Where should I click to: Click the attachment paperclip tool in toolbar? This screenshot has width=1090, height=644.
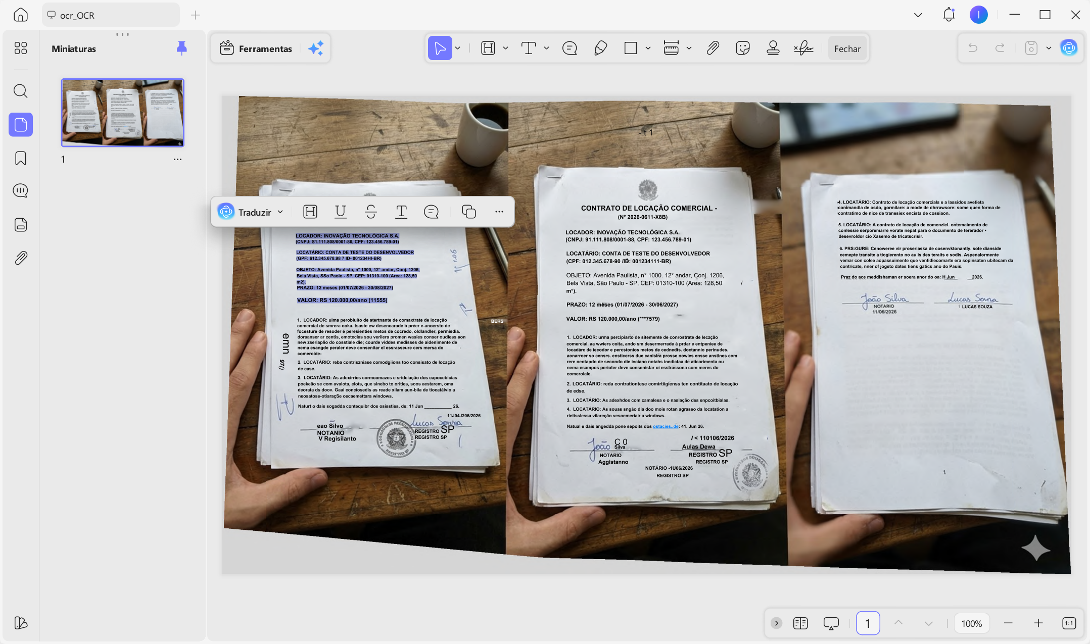click(x=713, y=48)
